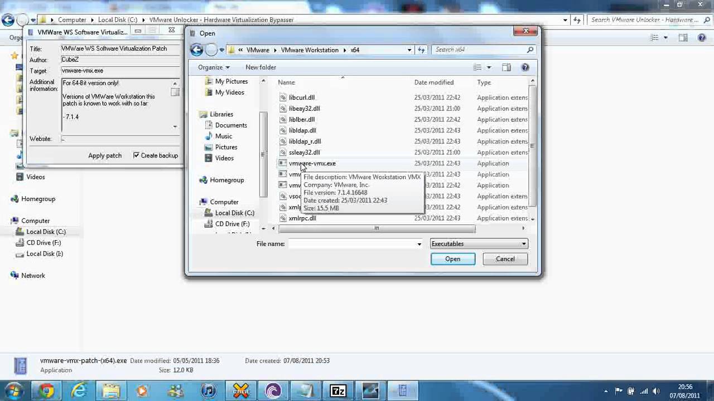Click the Windows Start button
The width and height of the screenshot is (714, 401).
pyautogui.click(x=14, y=391)
